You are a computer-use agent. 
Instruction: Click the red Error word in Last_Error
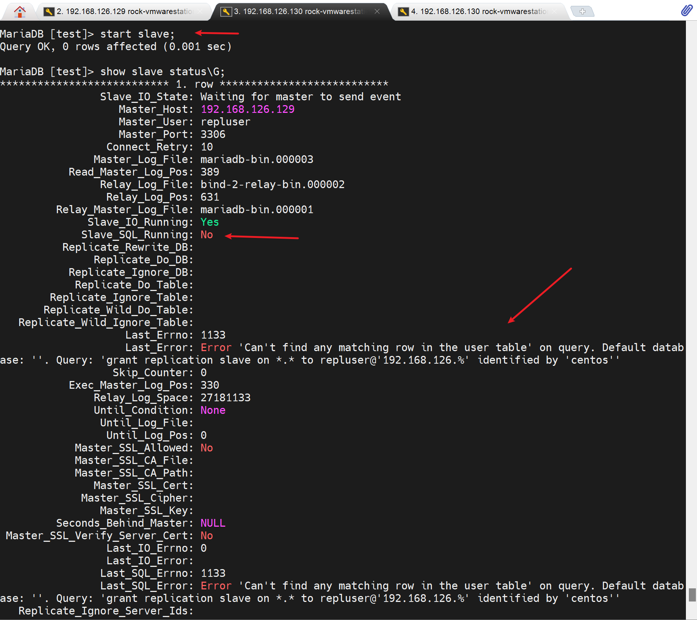pos(216,347)
